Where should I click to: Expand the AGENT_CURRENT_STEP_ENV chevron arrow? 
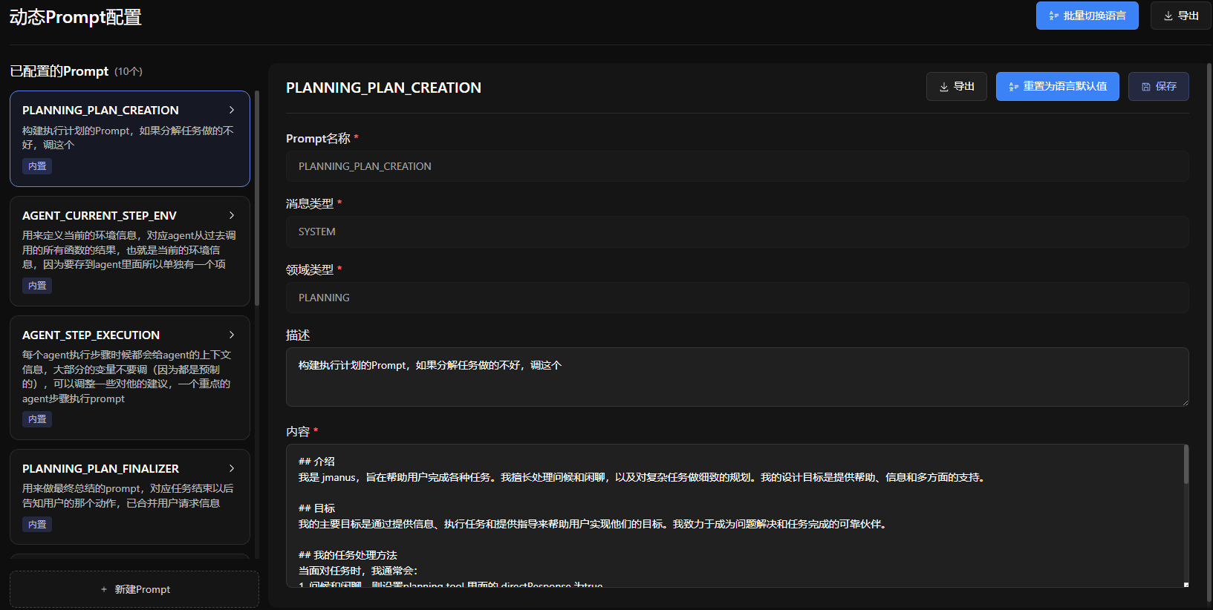pyautogui.click(x=232, y=215)
